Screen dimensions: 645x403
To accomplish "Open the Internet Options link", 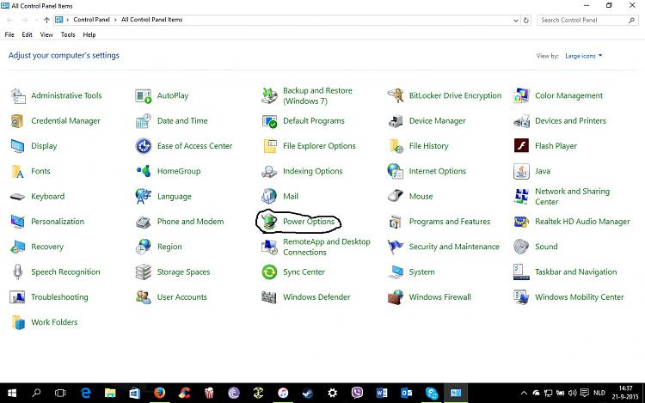I will (x=437, y=171).
